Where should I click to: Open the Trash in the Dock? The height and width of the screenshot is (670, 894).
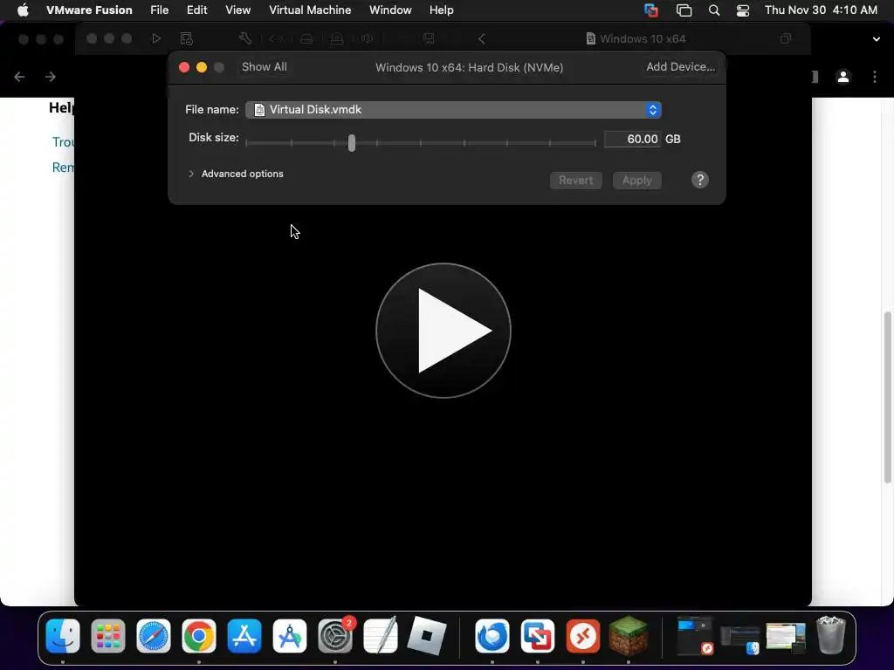(831, 635)
